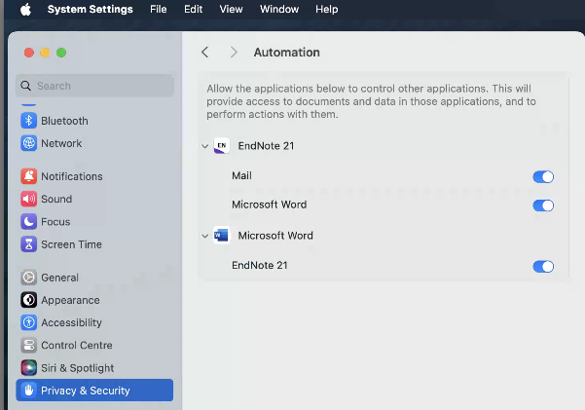Image resolution: width=585 pixels, height=410 pixels.
Task: Open the Apple menu
Action: click(26, 9)
